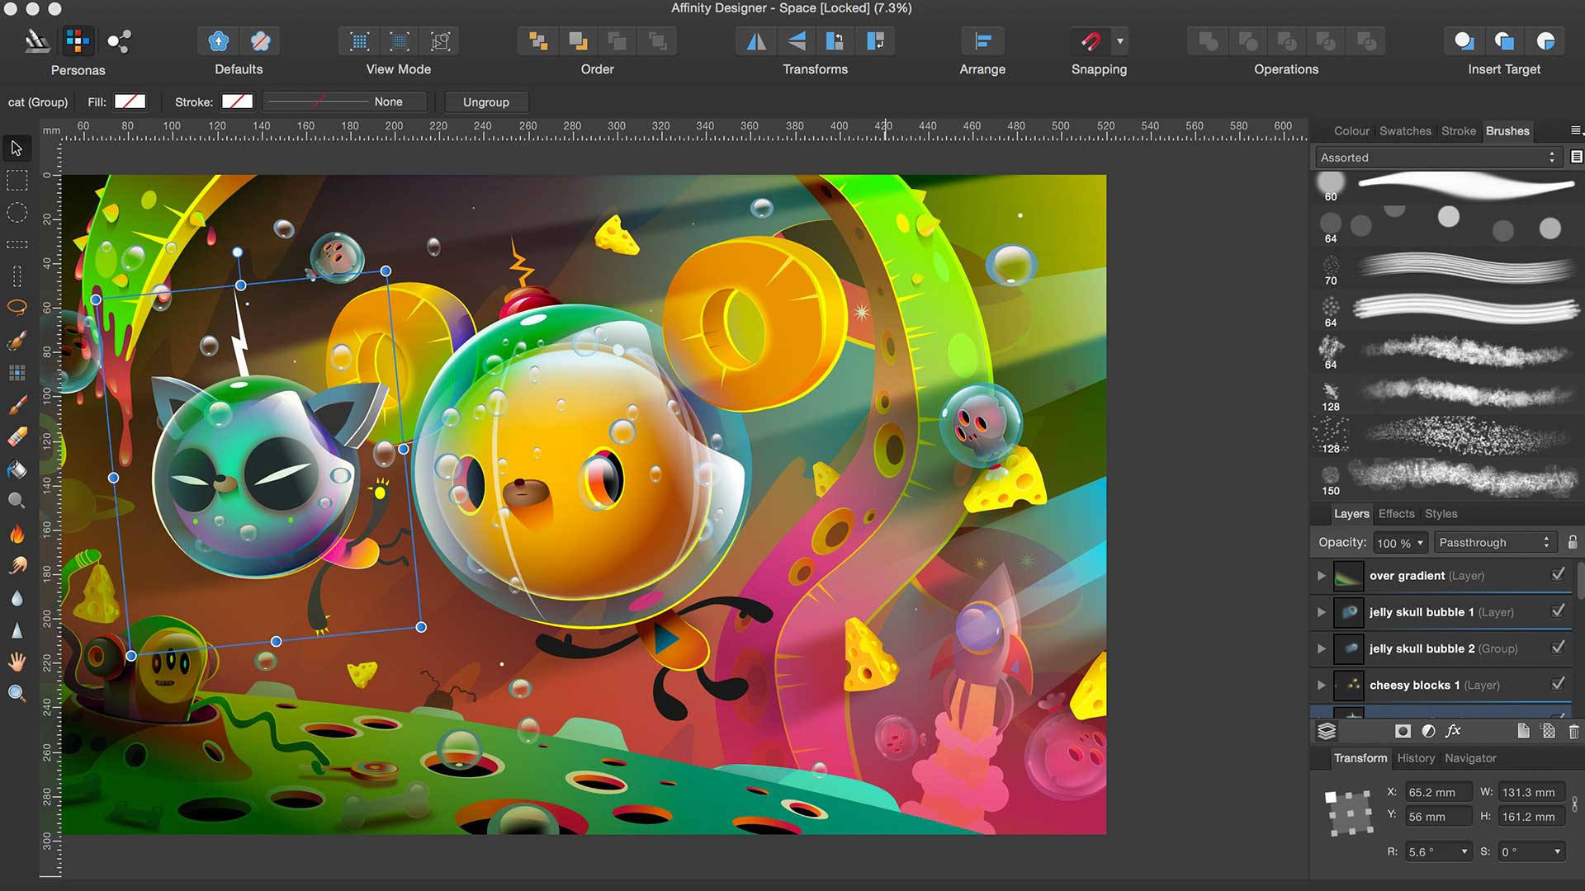Open the History panel tab
Viewport: 1585px width, 891px height.
click(x=1416, y=758)
